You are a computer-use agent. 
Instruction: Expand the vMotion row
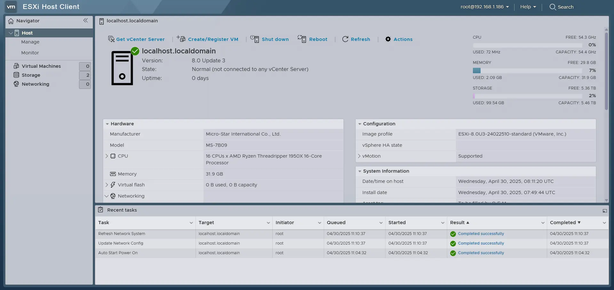(359, 156)
